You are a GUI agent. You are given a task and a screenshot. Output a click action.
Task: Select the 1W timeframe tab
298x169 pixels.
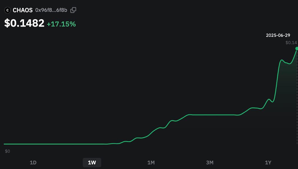point(92,163)
